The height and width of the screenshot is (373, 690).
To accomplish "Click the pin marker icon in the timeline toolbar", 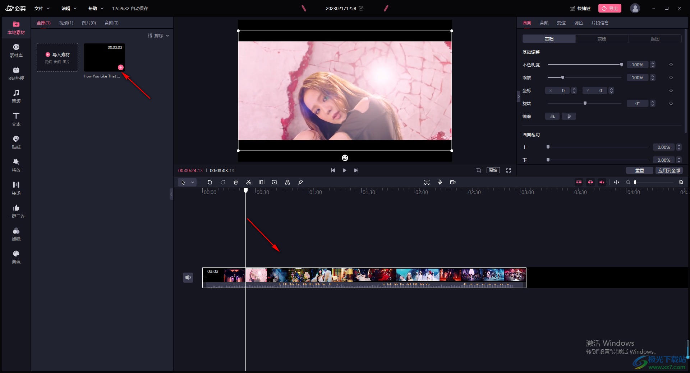I will point(300,182).
